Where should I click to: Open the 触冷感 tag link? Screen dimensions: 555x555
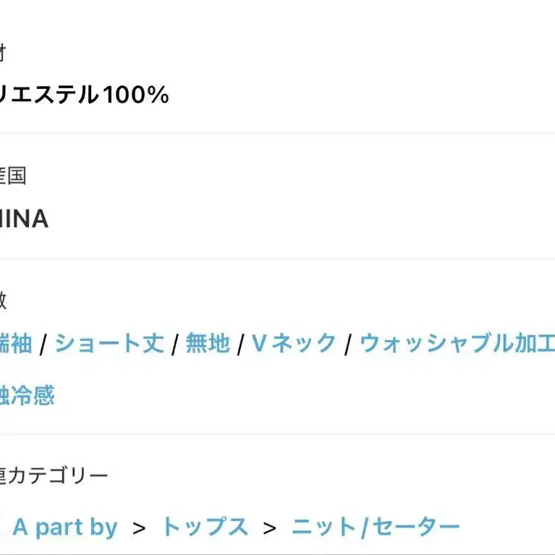pos(27,395)
